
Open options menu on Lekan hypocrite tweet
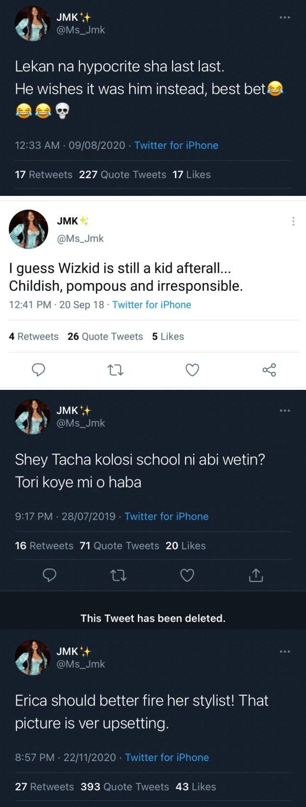point(284,17)
